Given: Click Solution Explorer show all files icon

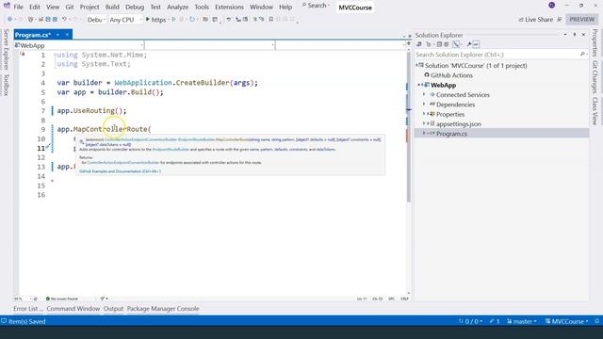Looking at the screenshot, I should pos(447,44).
